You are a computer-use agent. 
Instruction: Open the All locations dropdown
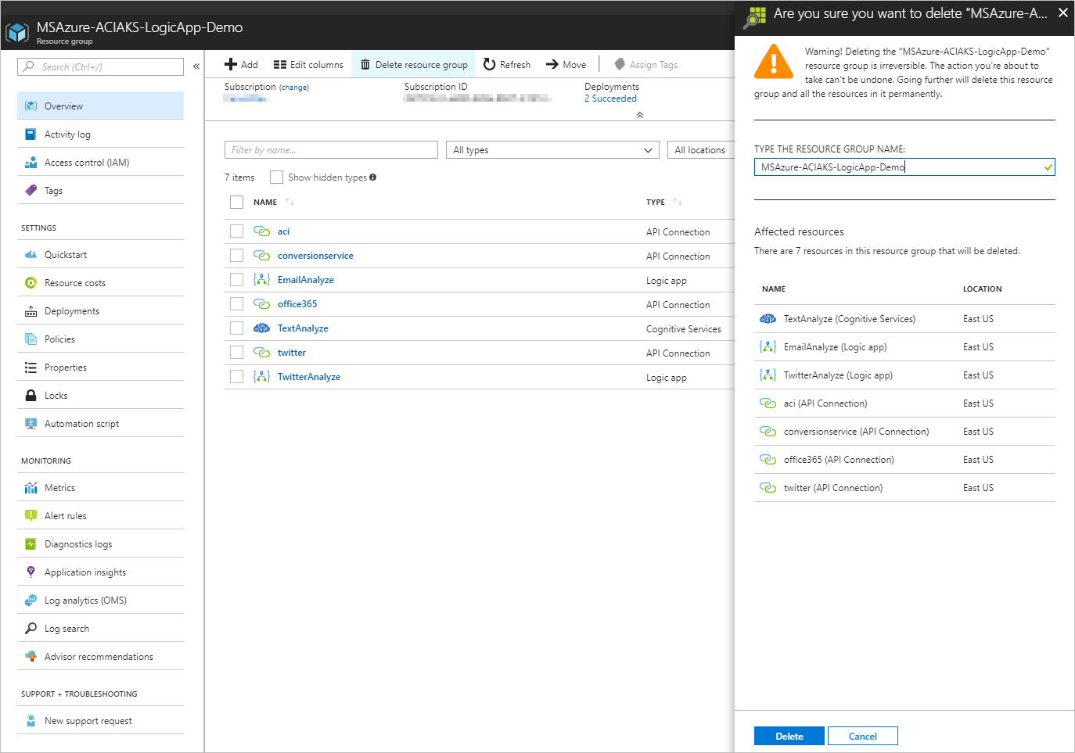700,150
